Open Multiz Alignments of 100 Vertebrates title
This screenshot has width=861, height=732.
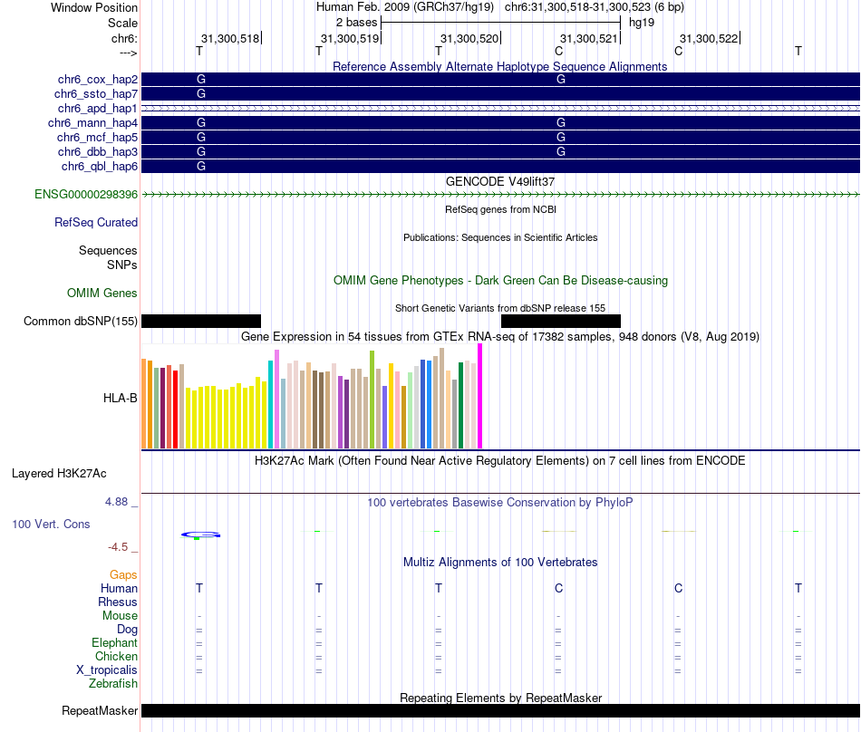(500, 562)
